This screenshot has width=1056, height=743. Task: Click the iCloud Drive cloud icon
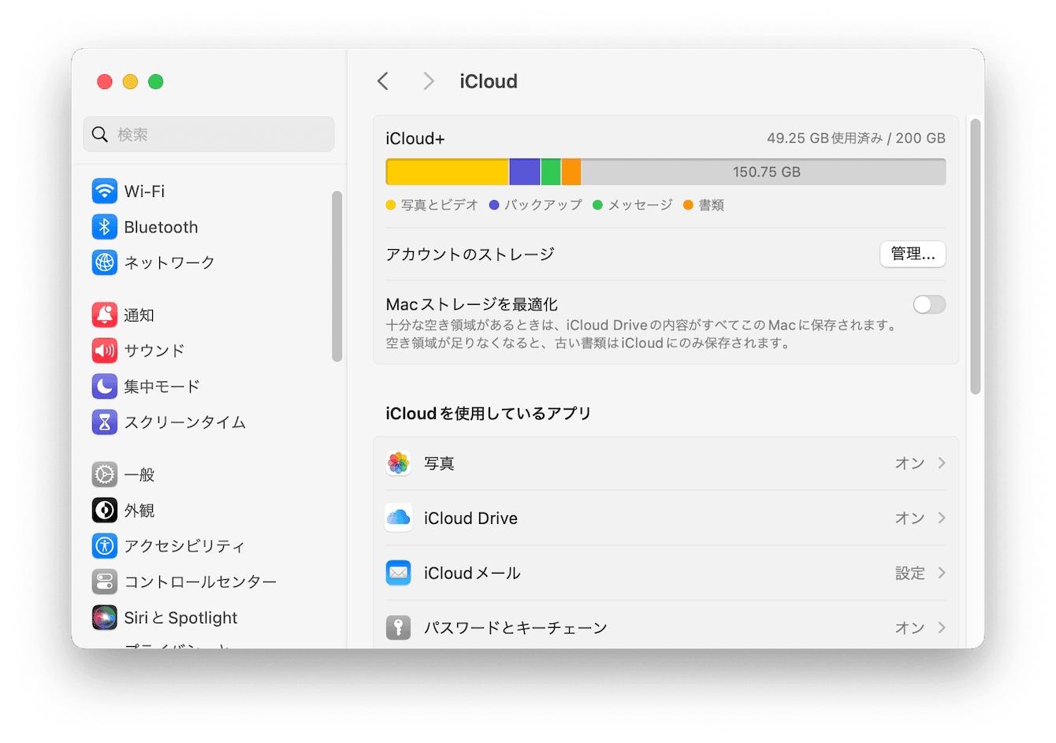[x=399, y=518]
